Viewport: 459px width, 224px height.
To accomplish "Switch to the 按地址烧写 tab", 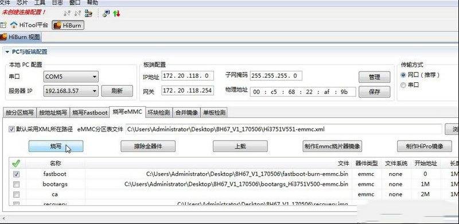I will pyautogui.click(x=53, y=113).
